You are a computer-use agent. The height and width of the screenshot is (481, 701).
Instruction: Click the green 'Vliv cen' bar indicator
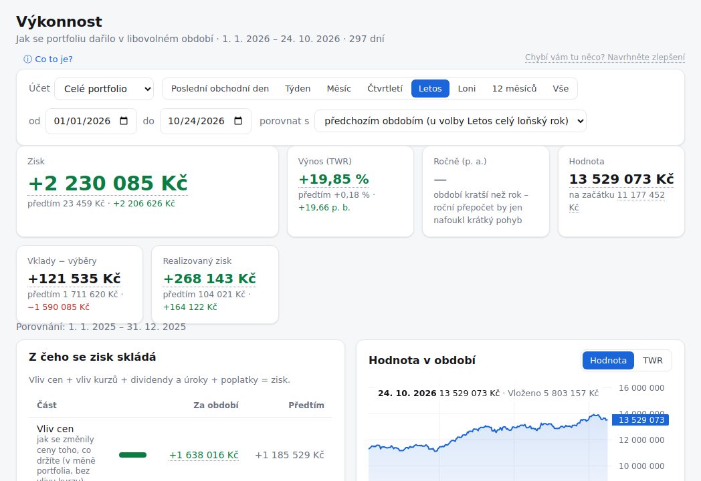tap(133, 455)
